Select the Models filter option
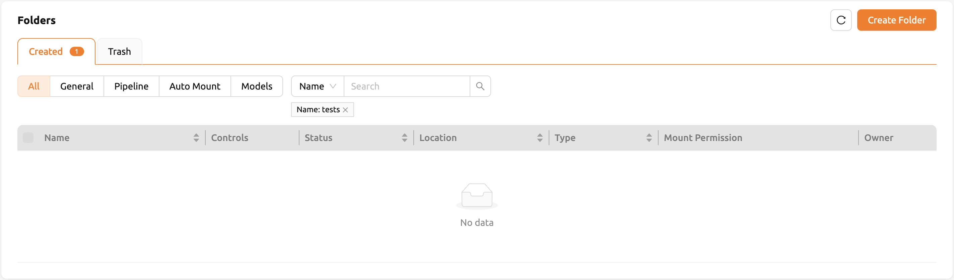This screenshot has height=280, width=954. coord(257,86)
